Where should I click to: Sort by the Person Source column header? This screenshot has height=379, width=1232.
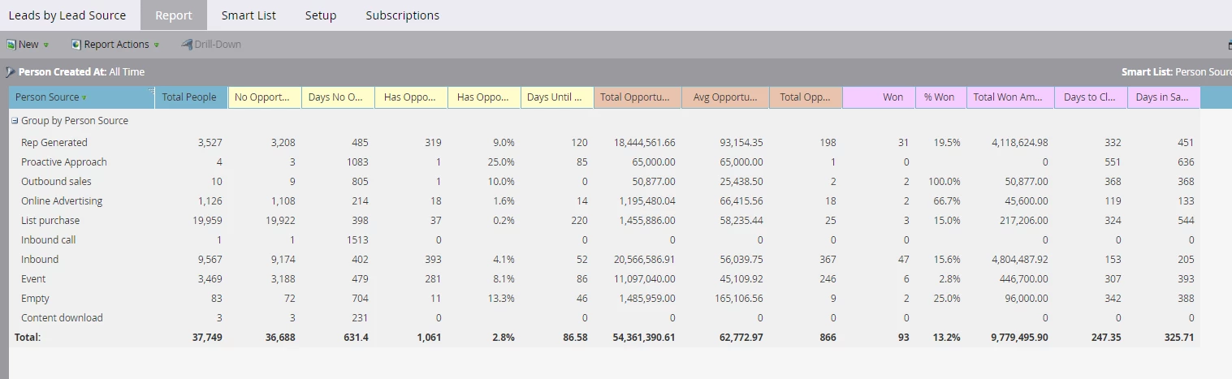(x=81, y=97)
